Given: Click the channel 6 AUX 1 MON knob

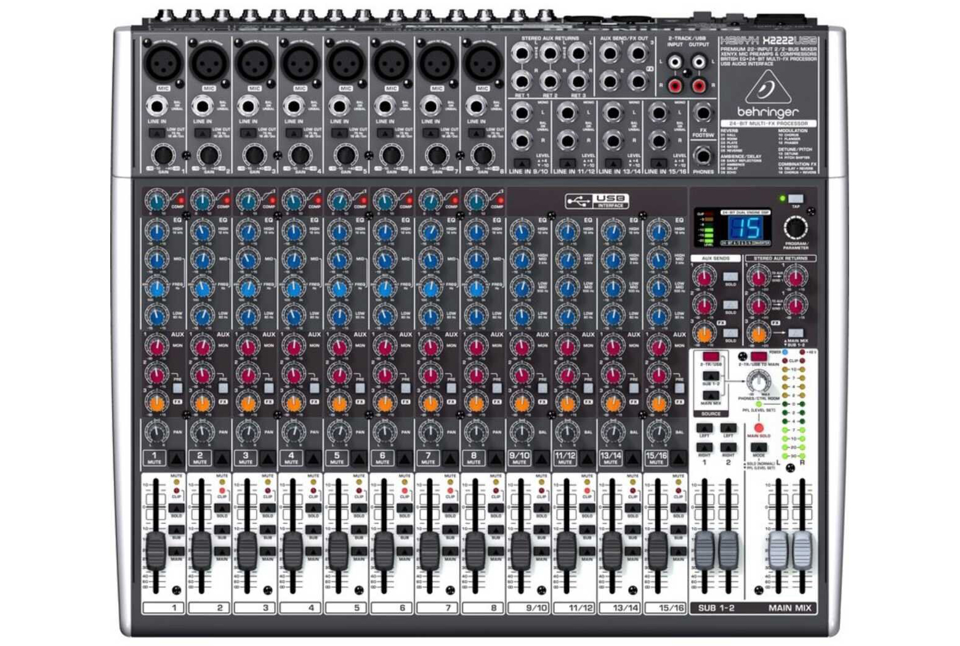Looking at the screenshot, I should (x=384, y=347).
